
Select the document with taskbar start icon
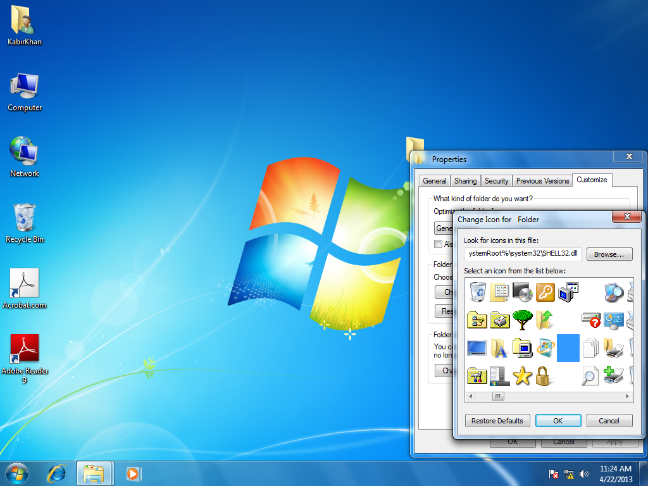click(500, 376)
